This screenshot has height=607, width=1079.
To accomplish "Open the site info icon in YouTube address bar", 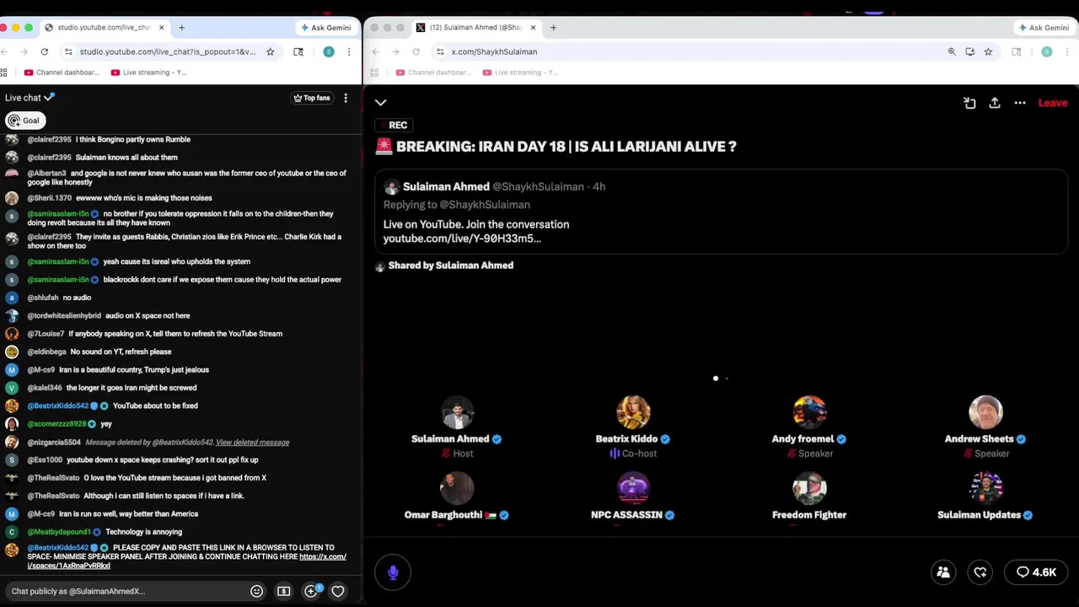I will tap(68, 52).
